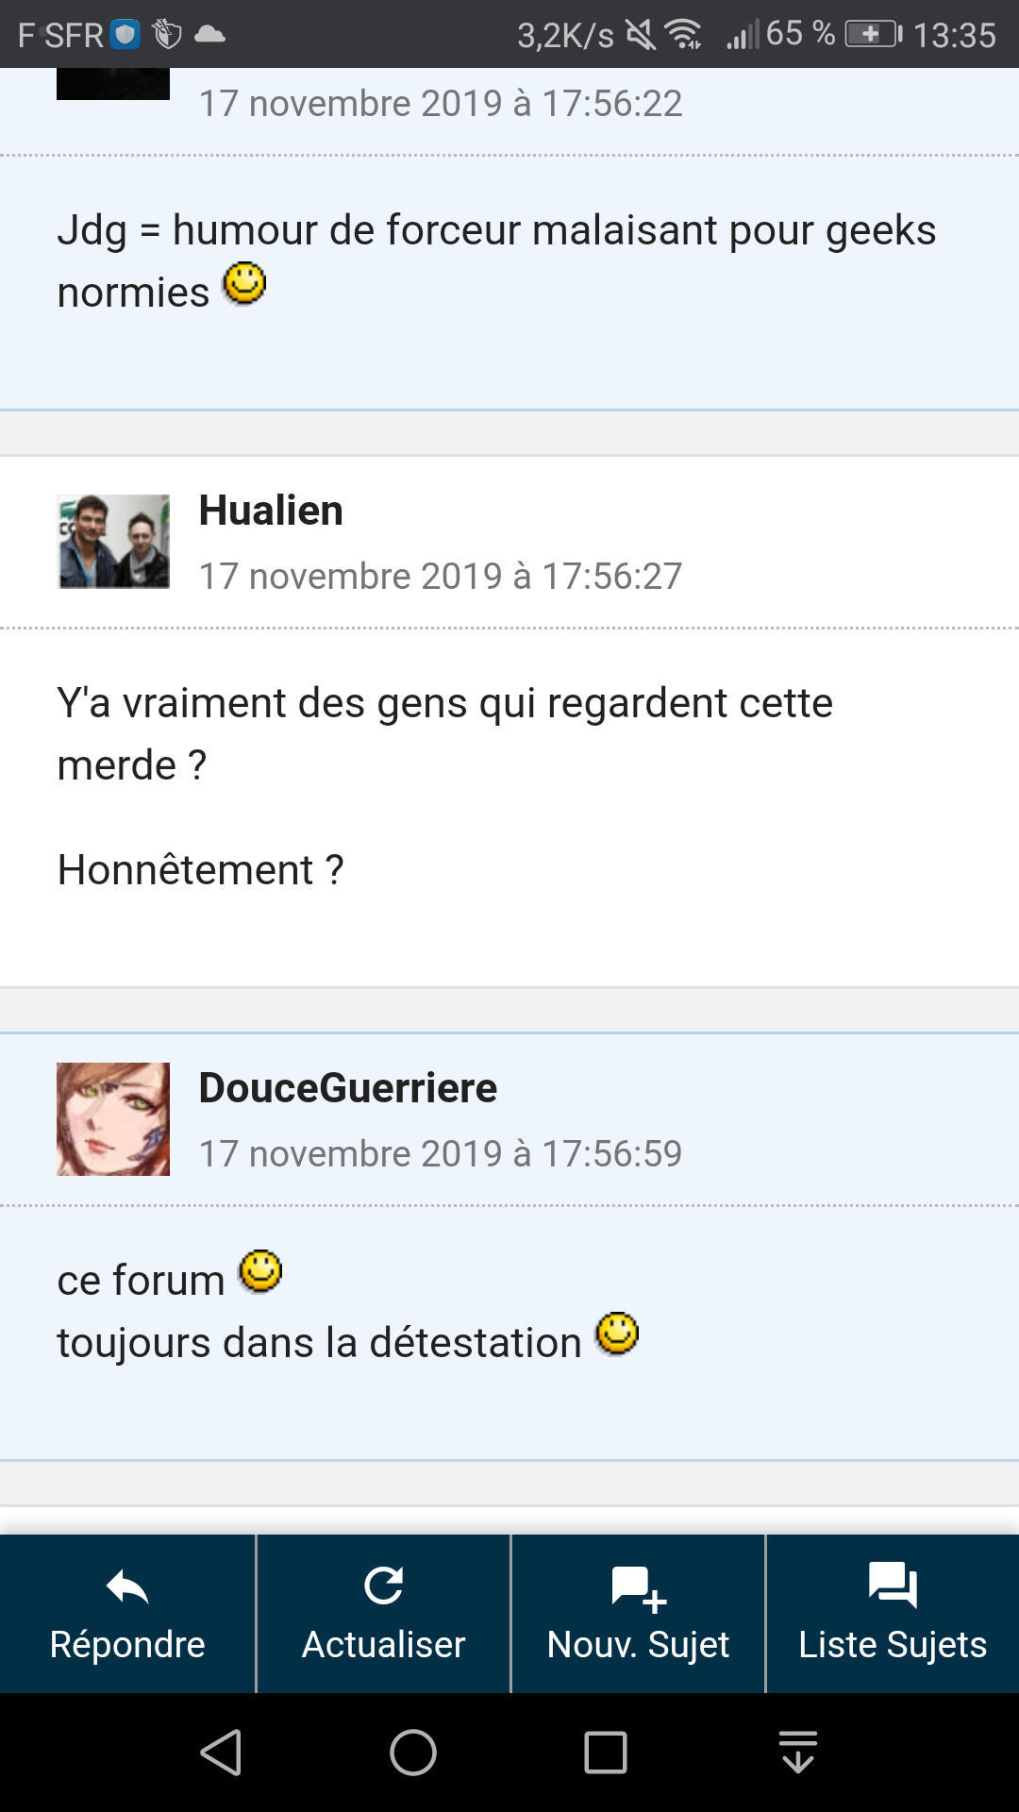Tap the smiley after 'ce forum'
Image resolution: width=1019 pixels, height=1812 pixels.
tap(260, 1271)
